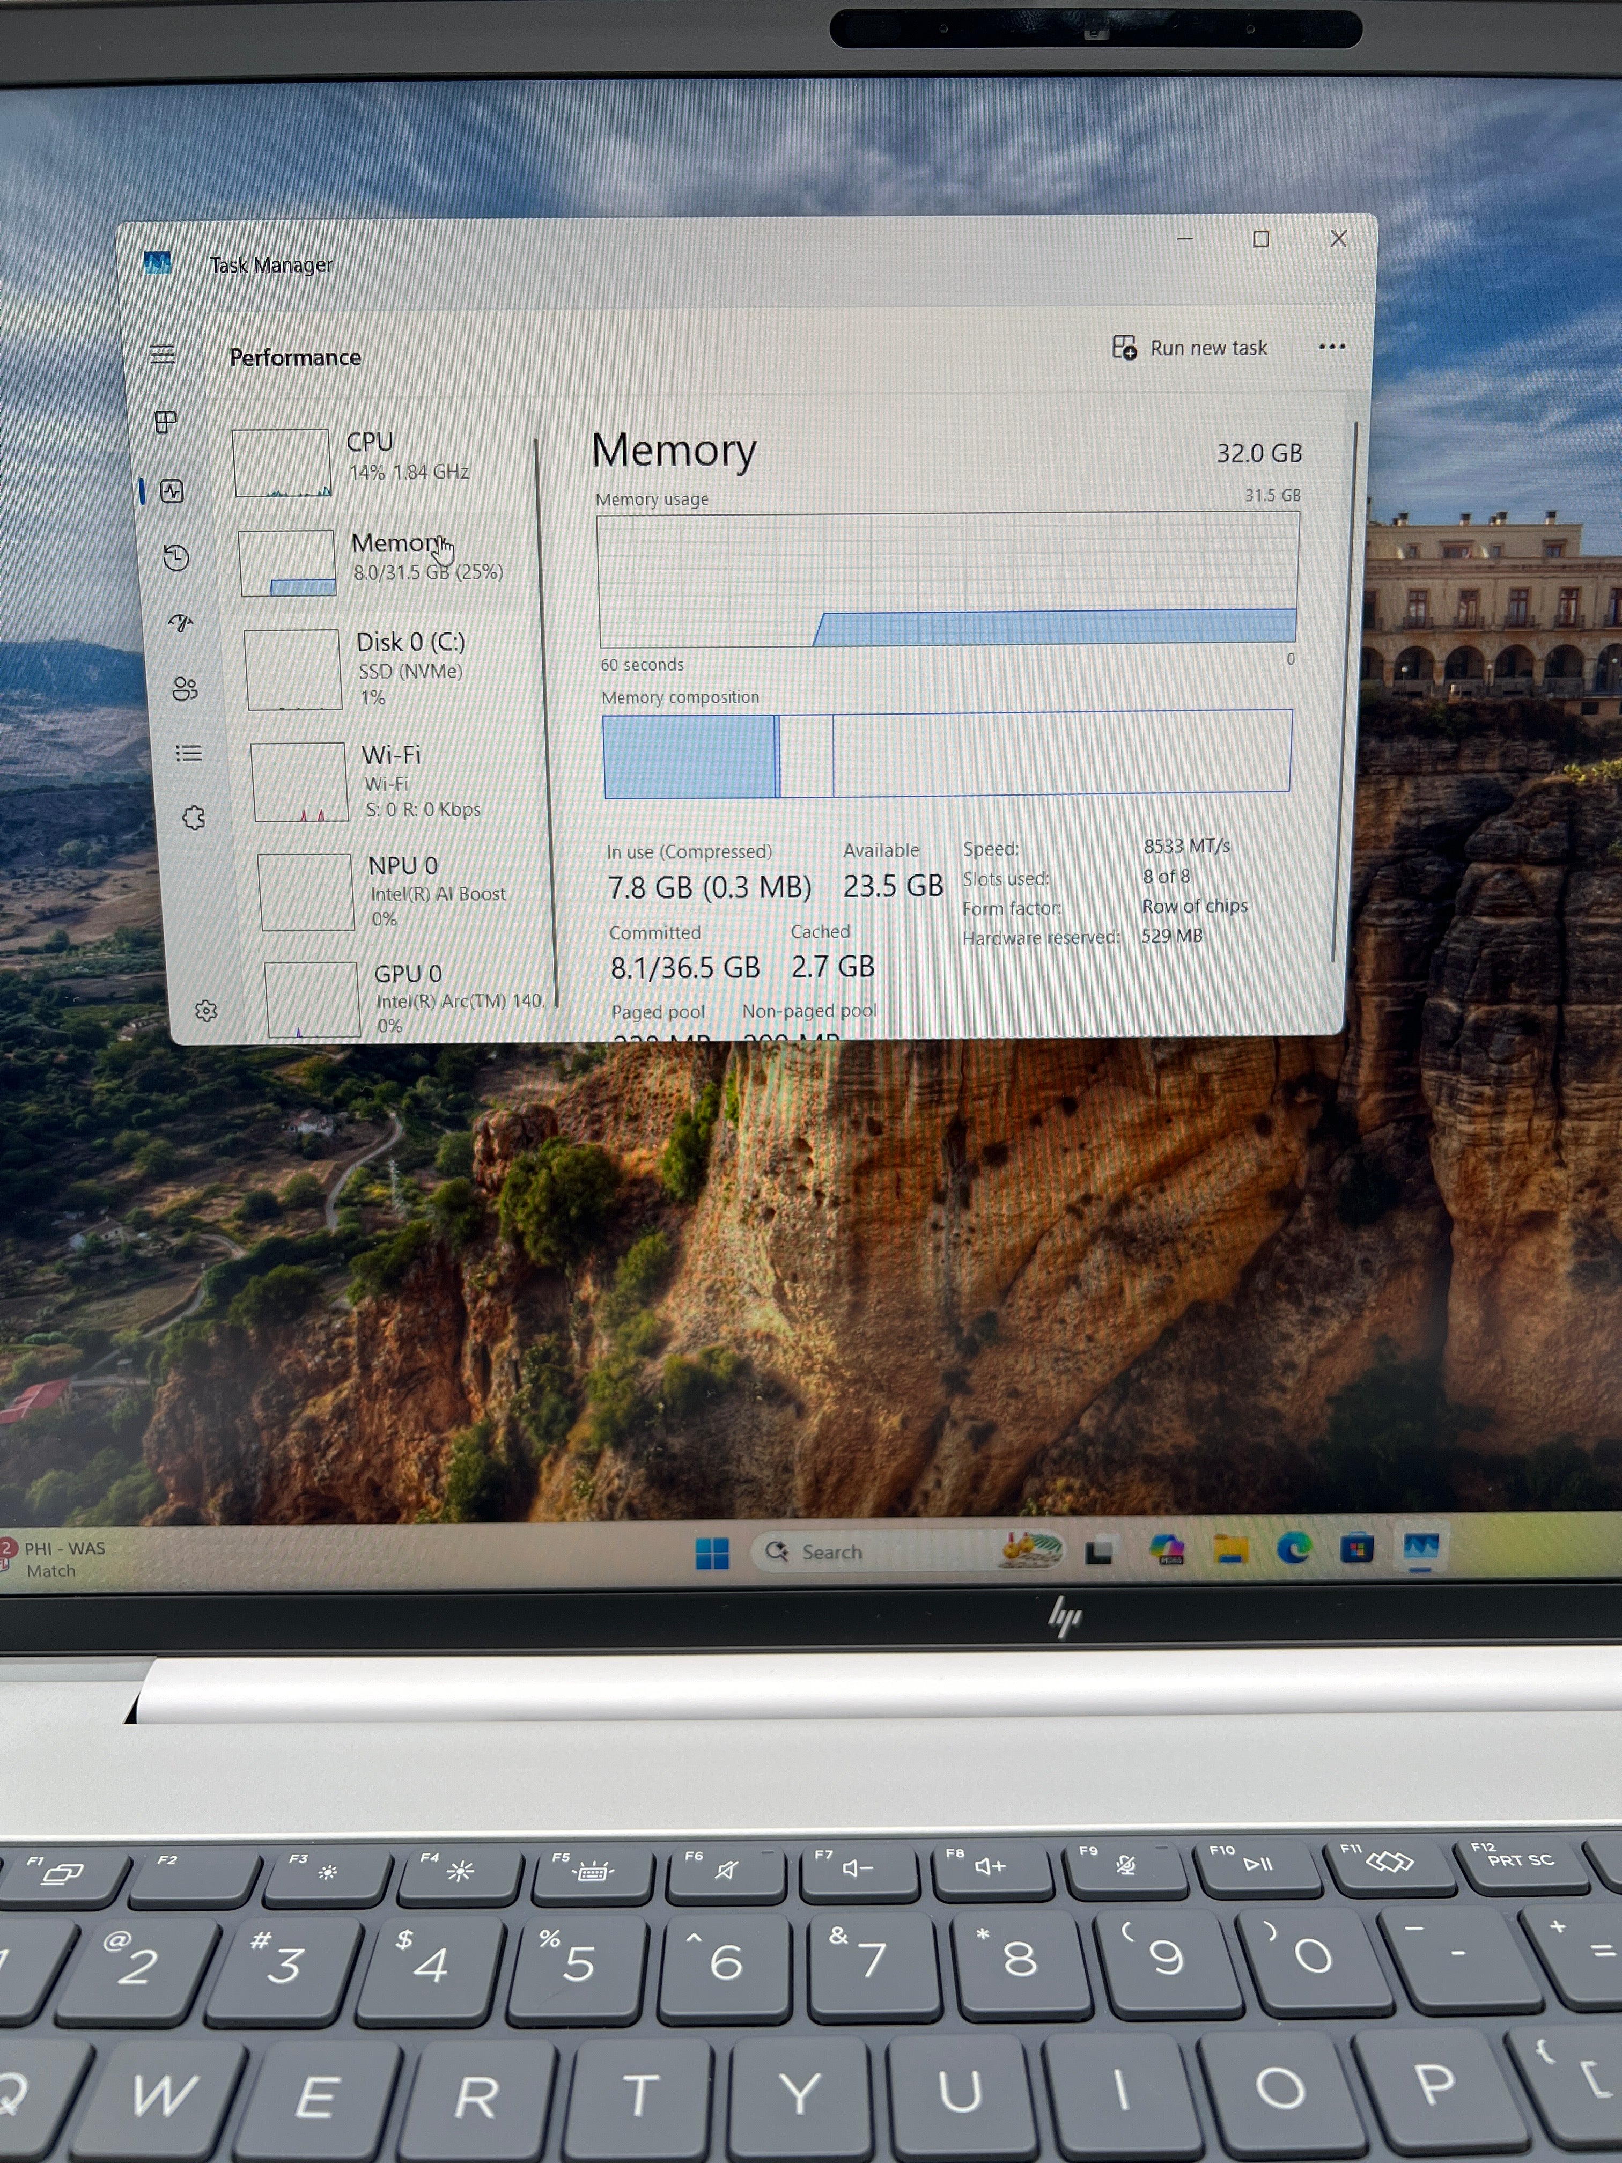Open File Explorer from the taskbar

click(1231, 1549)
